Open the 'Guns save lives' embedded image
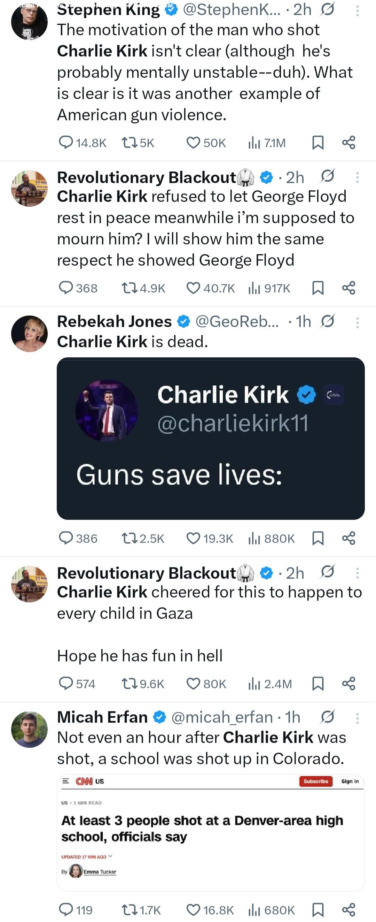This screenshot has height=922, width=376. (x=211, y=439)
